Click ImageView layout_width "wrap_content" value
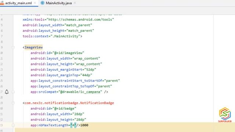The height and width of the screenshot is (132, 235). pos(86,59)
